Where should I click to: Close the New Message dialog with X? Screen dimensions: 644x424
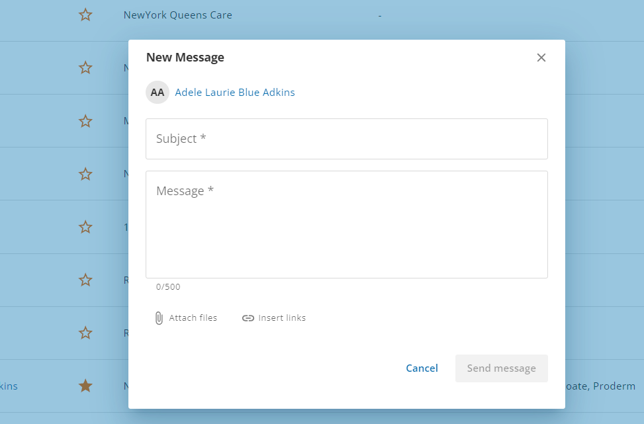(541, 58)
